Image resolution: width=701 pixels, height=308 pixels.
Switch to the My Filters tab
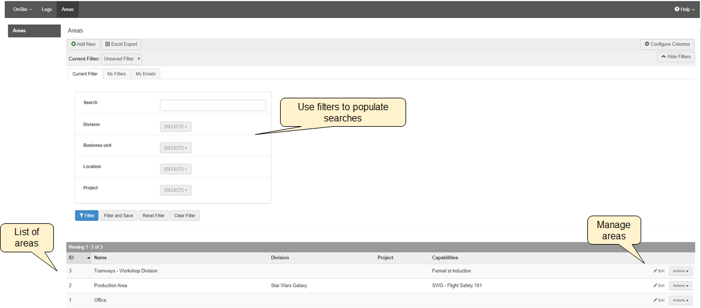116,74
